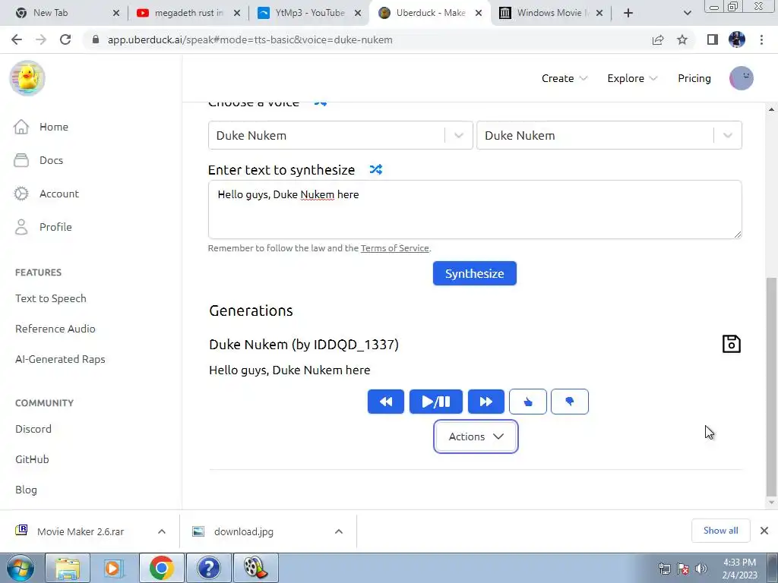Open Chrome three-dot menu

click(x=761, y=39)
